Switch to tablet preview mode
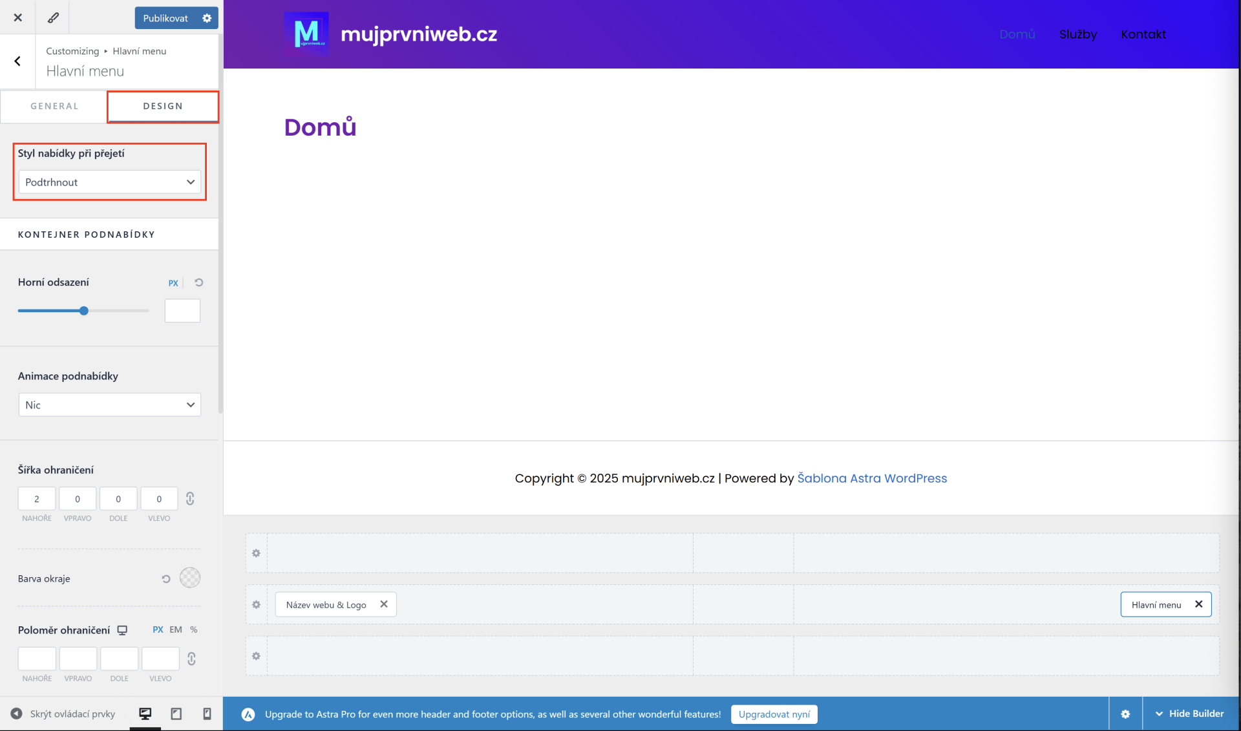The width and height of the screenshot is (1241, 731). 176,714
